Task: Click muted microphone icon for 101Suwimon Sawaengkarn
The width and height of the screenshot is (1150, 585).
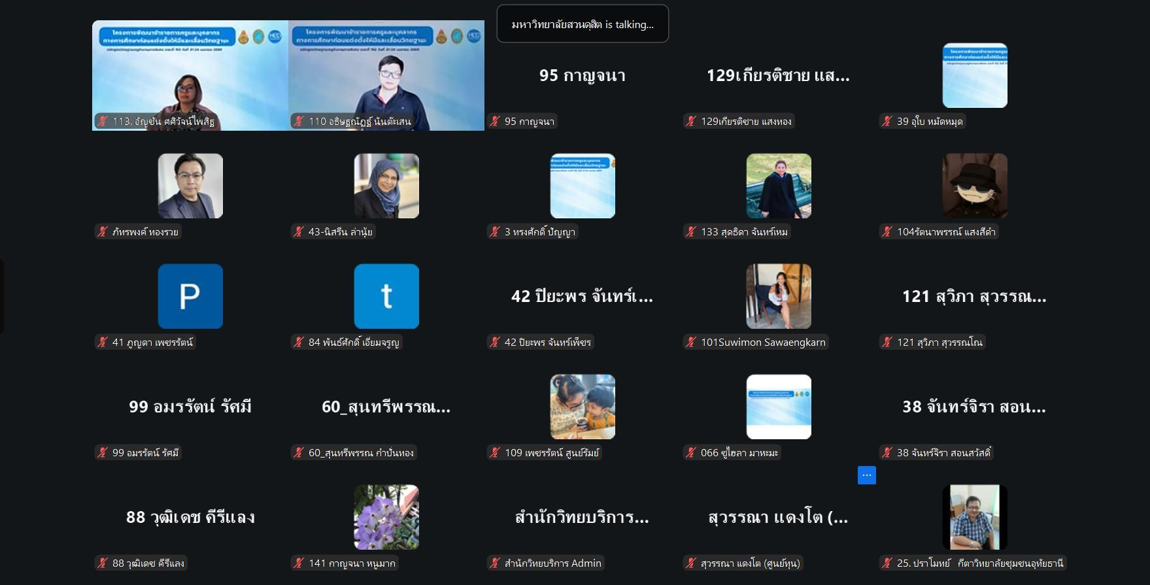Action: pos(691,343)
